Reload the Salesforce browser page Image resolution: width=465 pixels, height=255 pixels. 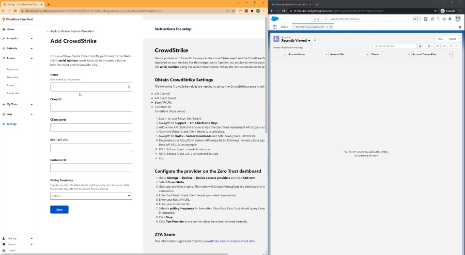(x=283, y=11)
